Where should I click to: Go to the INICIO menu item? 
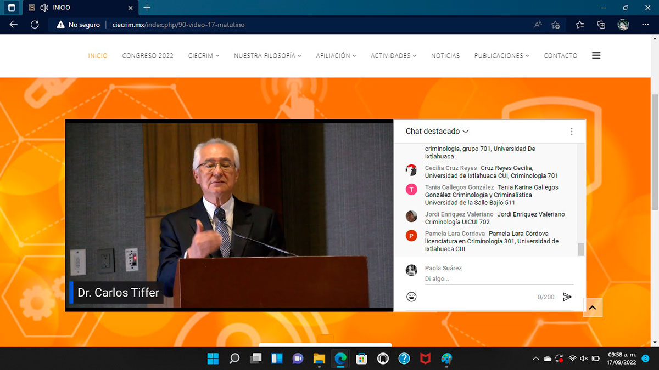[x=98, y=56]
